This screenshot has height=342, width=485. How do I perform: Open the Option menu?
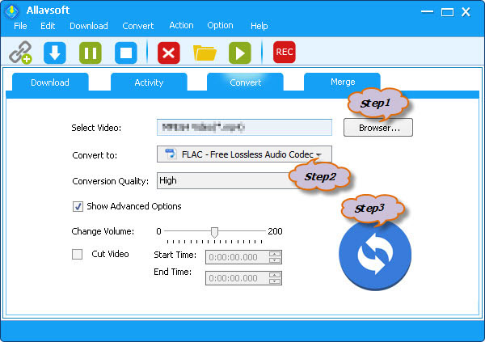pos(220,25)
